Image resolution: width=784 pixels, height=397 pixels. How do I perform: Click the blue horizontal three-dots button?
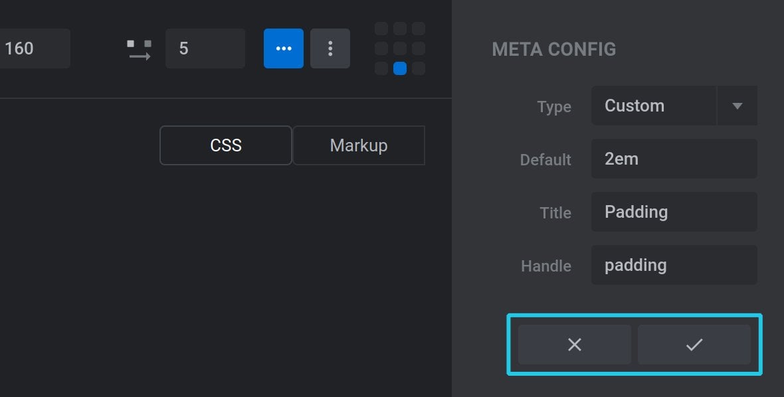point(284,48)
